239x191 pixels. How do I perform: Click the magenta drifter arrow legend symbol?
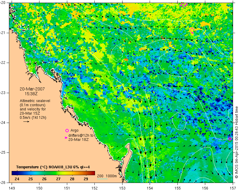[66, 138]
